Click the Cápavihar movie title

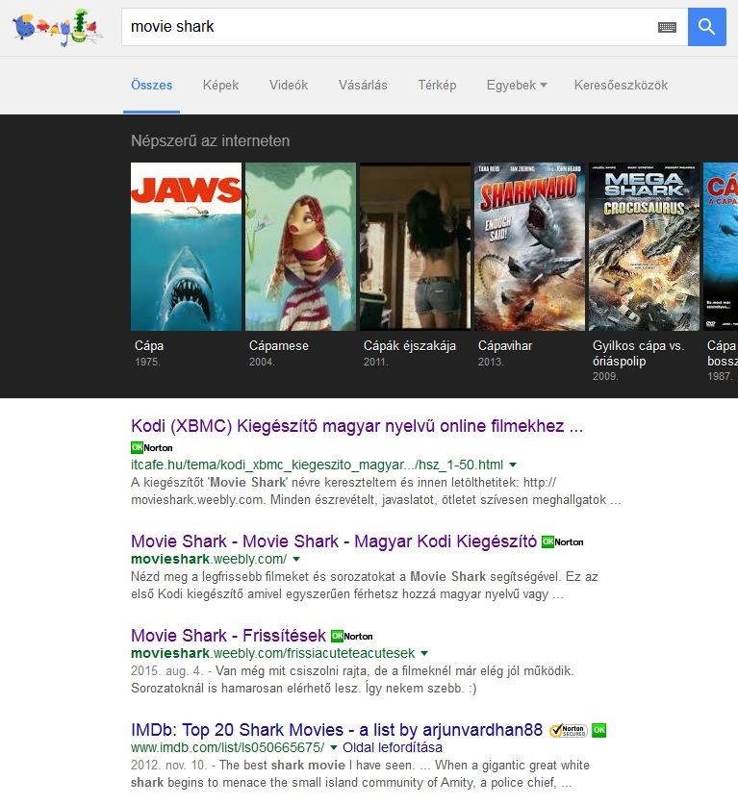tap(505, 346)
